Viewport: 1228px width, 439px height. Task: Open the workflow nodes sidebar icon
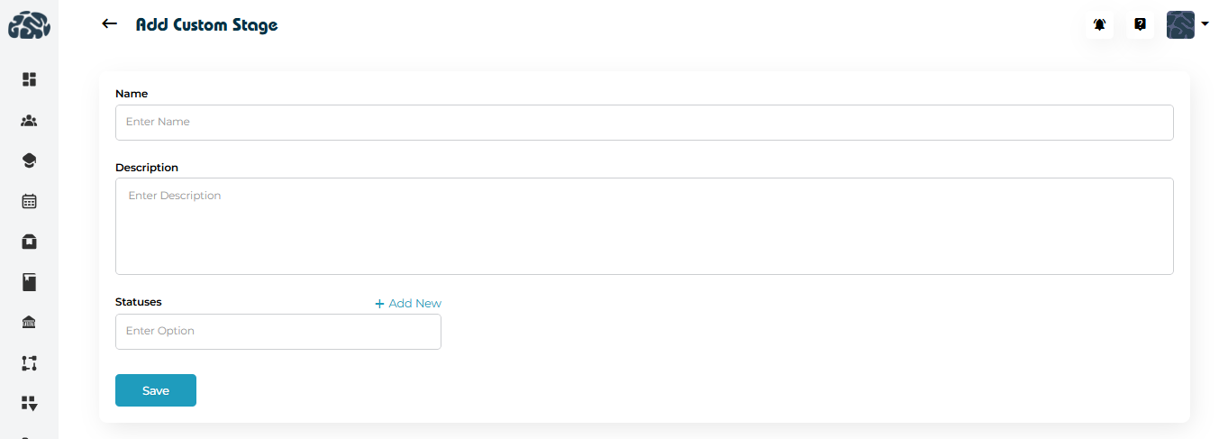point(29,363)
